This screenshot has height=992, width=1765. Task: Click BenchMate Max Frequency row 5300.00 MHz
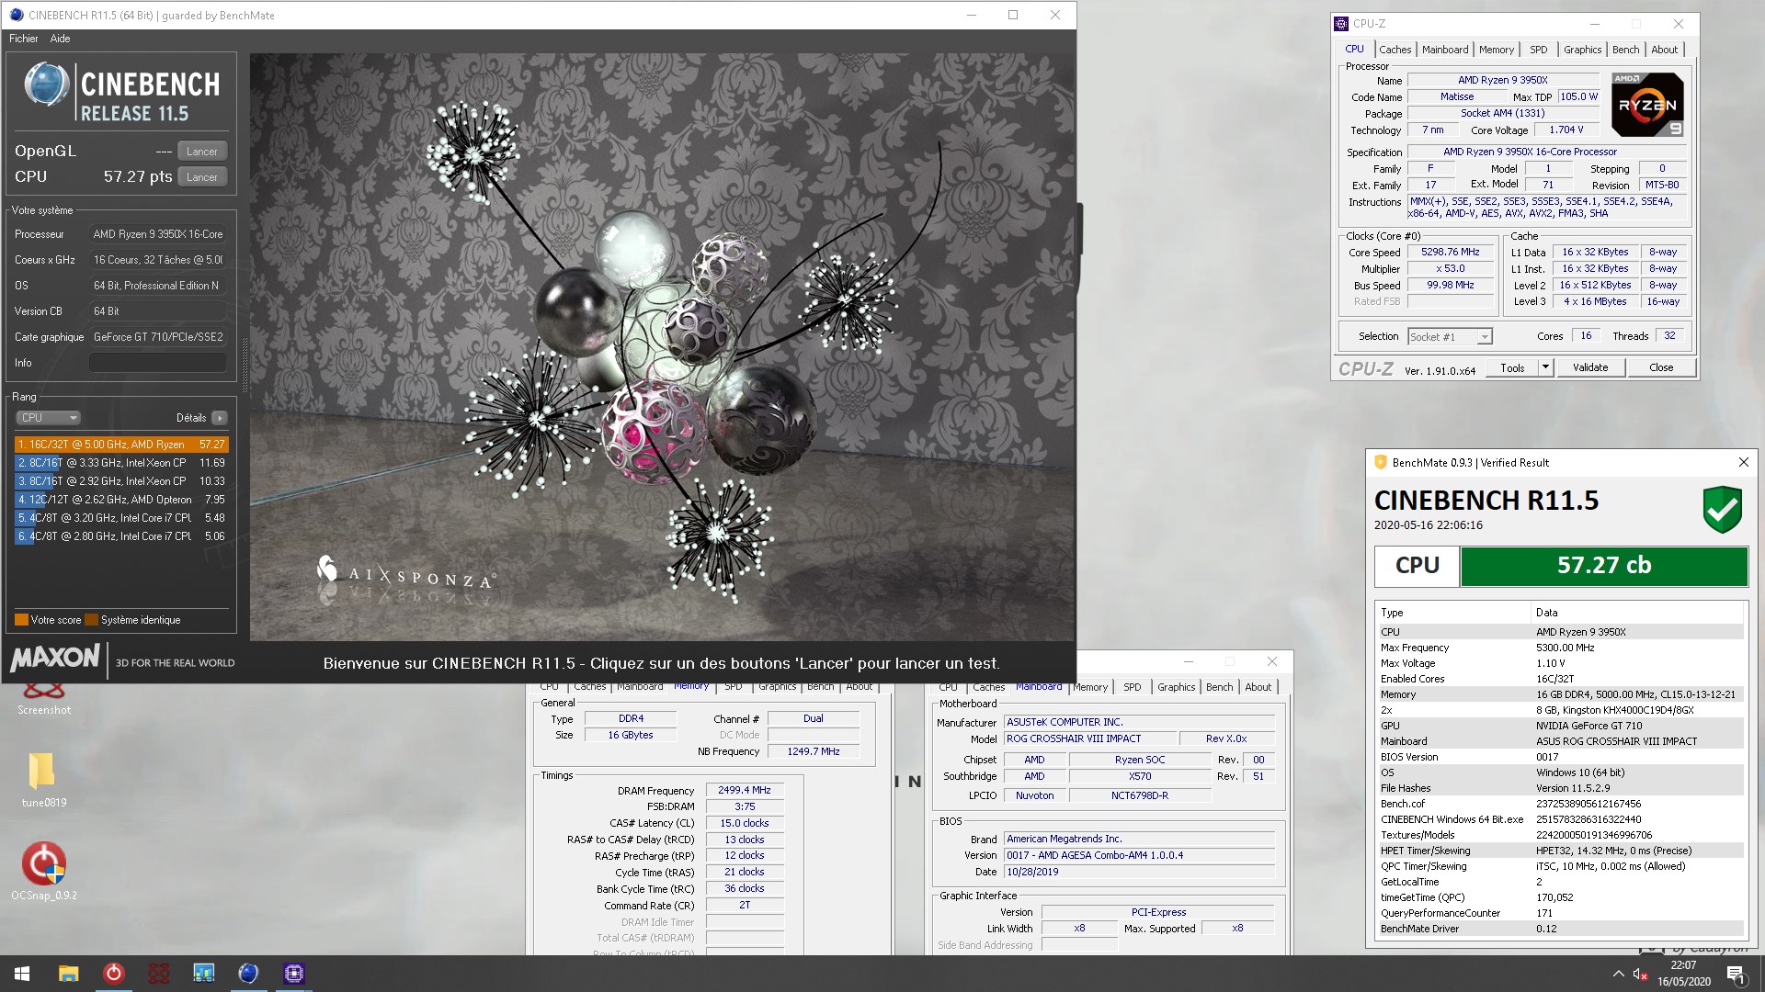[1560, 648]
